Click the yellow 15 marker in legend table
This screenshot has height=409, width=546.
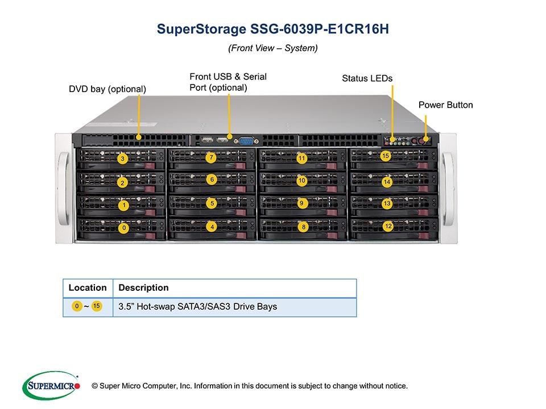[97, 306]
